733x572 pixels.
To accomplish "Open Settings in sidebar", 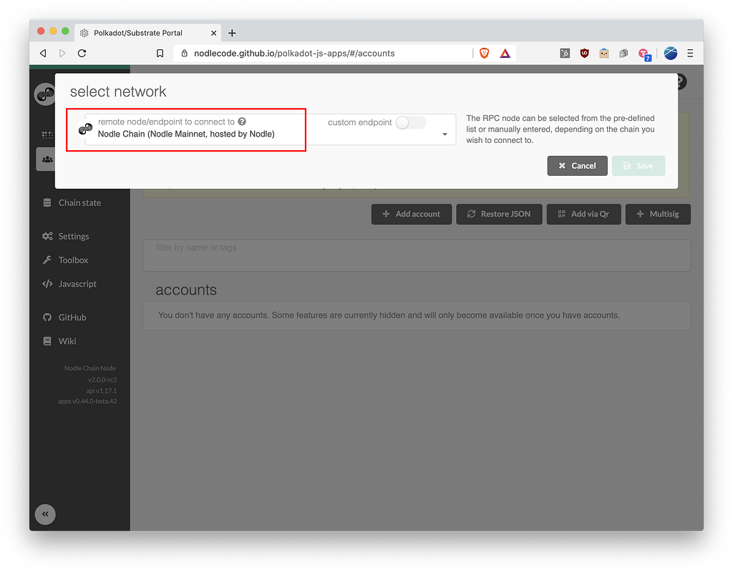I will [x=65, y=236].
